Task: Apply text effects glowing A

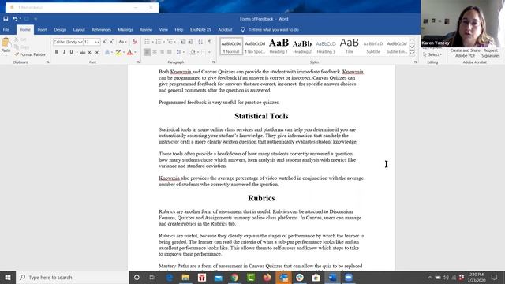Action: [107, 52]
